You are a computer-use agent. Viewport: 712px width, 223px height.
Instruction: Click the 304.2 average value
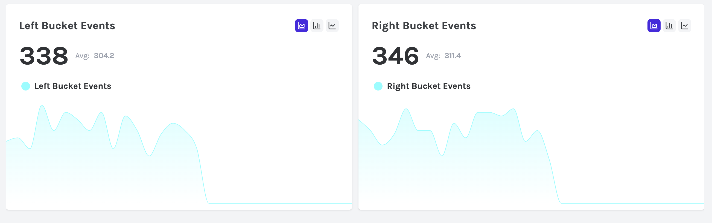[104, 56]
